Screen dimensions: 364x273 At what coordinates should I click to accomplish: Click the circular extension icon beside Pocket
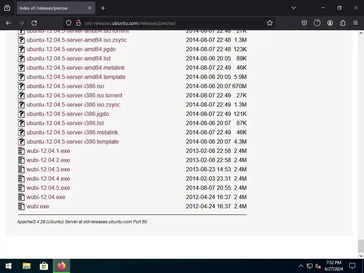click(317, 23)
